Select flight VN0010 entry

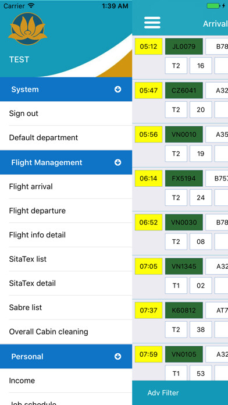coord(184,134)
